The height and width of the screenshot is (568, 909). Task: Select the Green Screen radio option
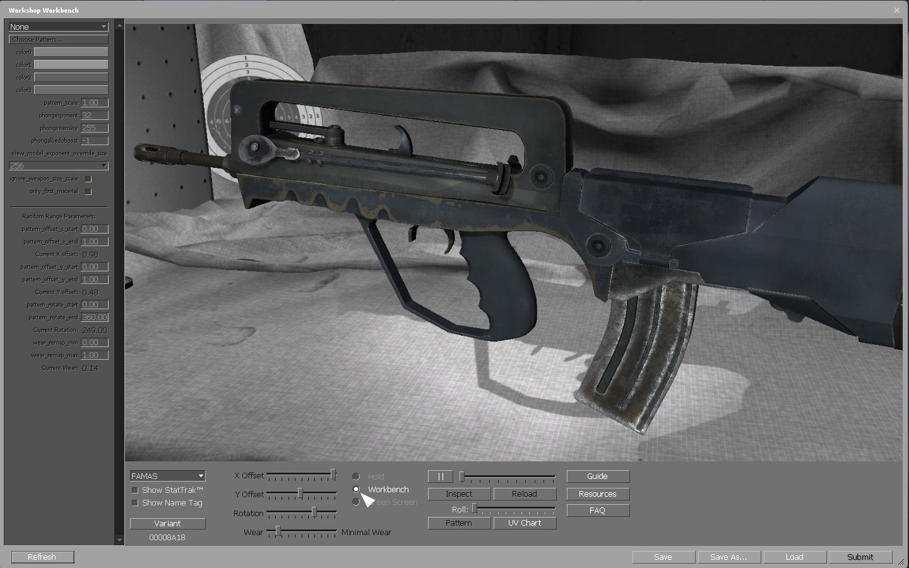pyautogui.click(x=356, y=502)
